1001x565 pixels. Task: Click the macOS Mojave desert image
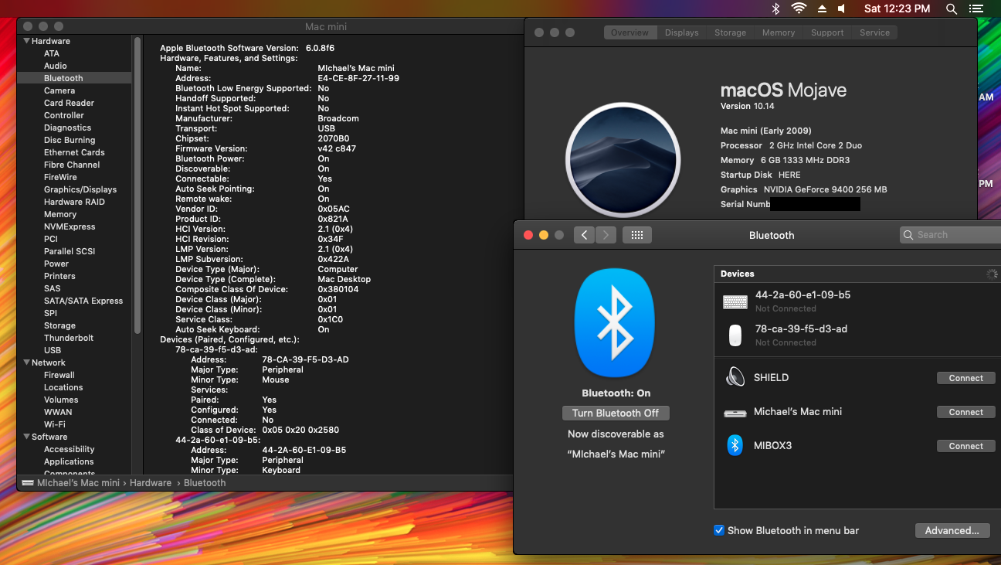pyautogui.click(x=623, y=160)
